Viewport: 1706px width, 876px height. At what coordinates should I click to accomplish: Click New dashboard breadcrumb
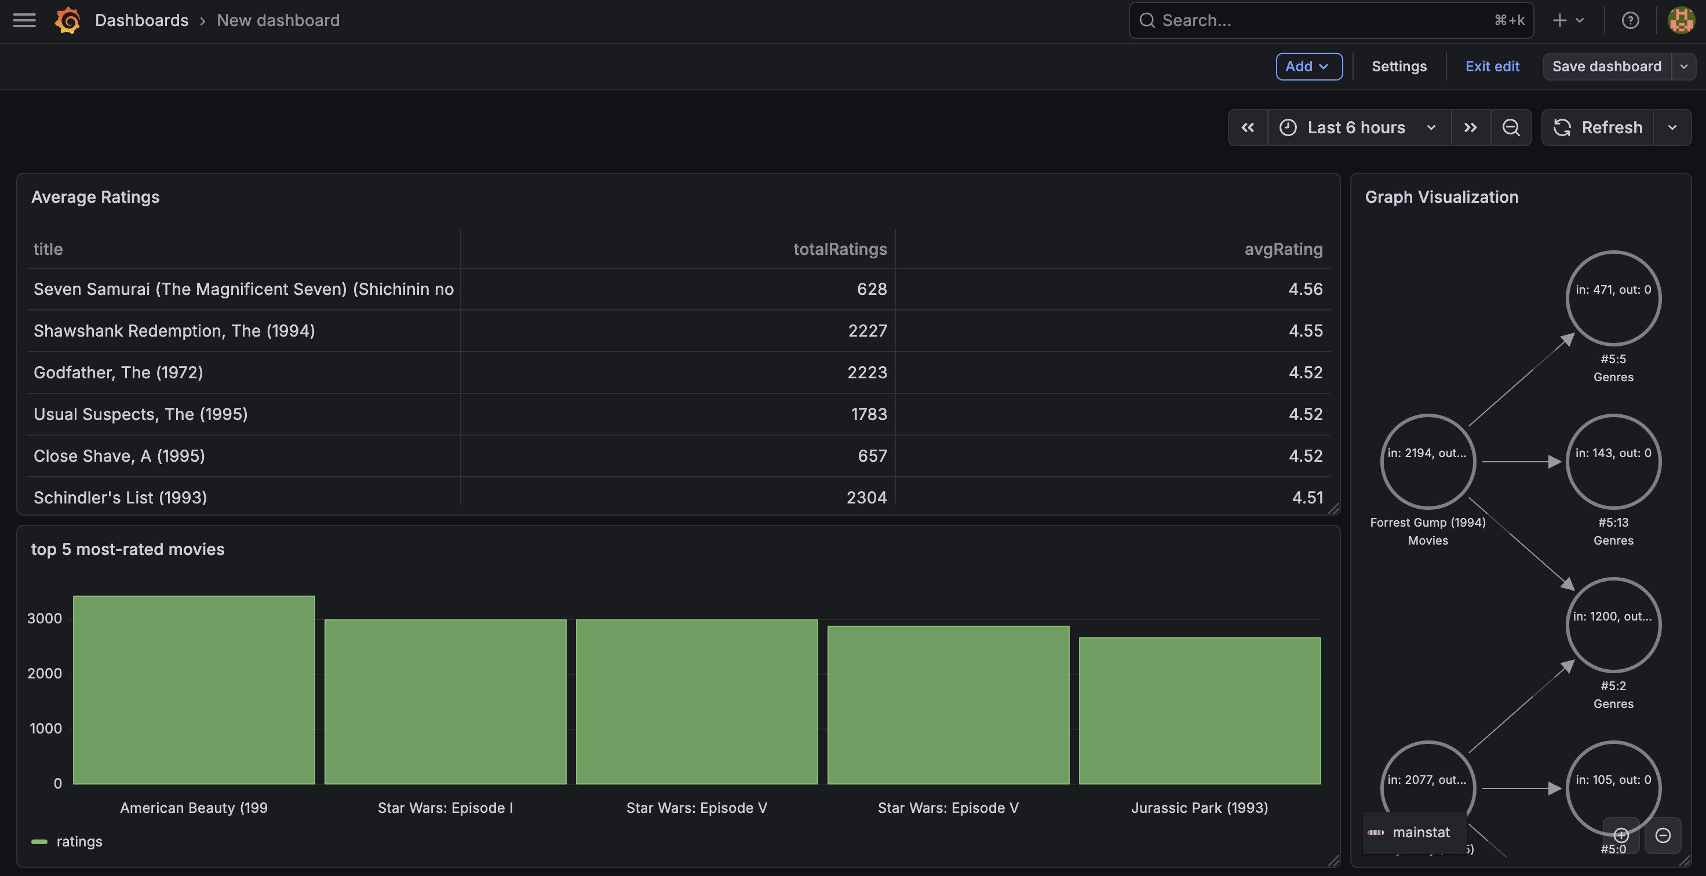click(278, 20)
